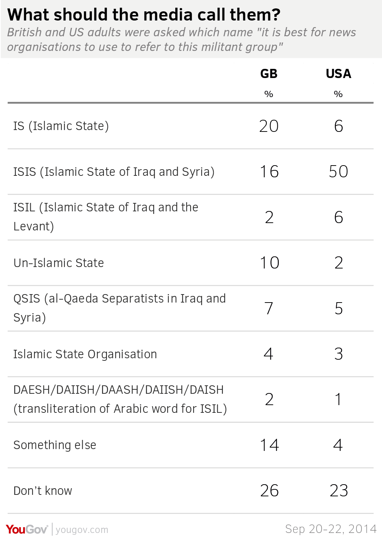Click the chart title What should the media call them?
382x541 pixels.
[x=144, y=15]
